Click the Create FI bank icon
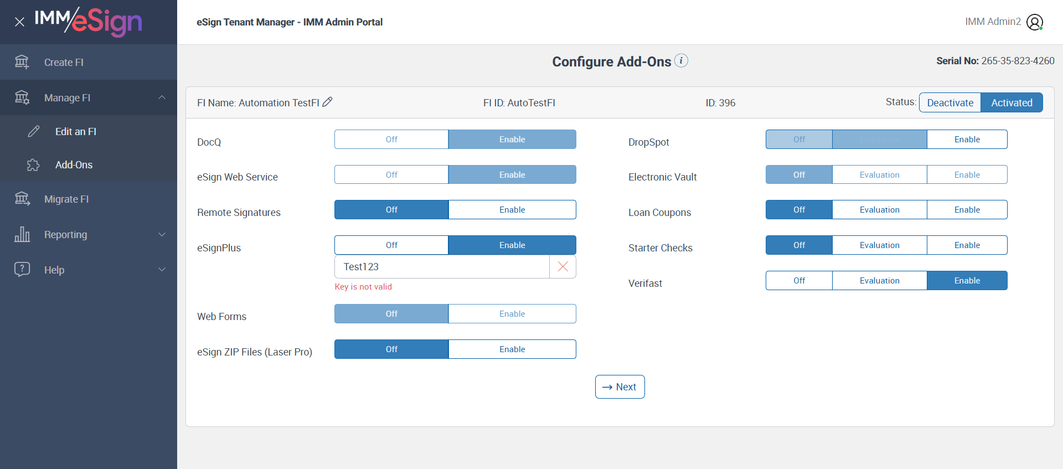 tap(22, 62)
